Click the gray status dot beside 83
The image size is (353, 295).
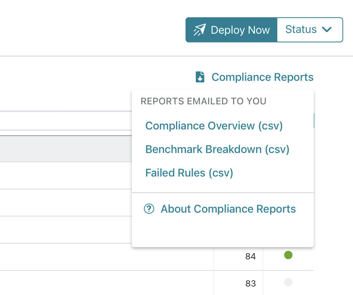click(288, 282)
